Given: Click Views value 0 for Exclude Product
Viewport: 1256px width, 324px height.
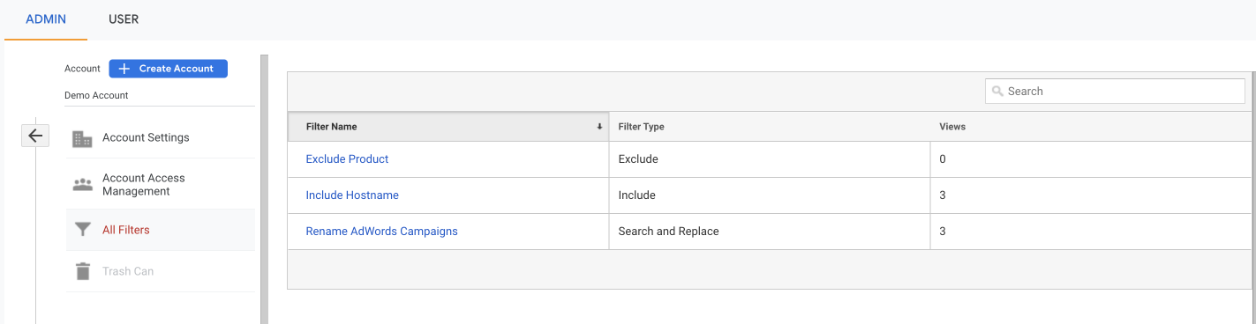Looking at the screenshot, I should 943,159.
